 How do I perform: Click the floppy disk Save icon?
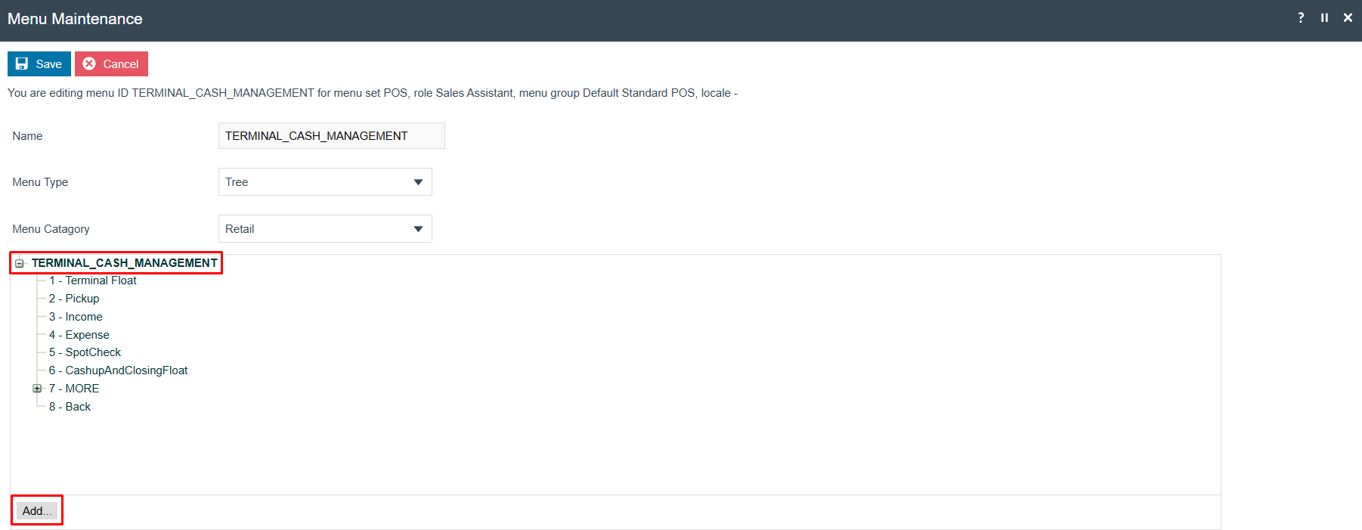tap(22, 64)
